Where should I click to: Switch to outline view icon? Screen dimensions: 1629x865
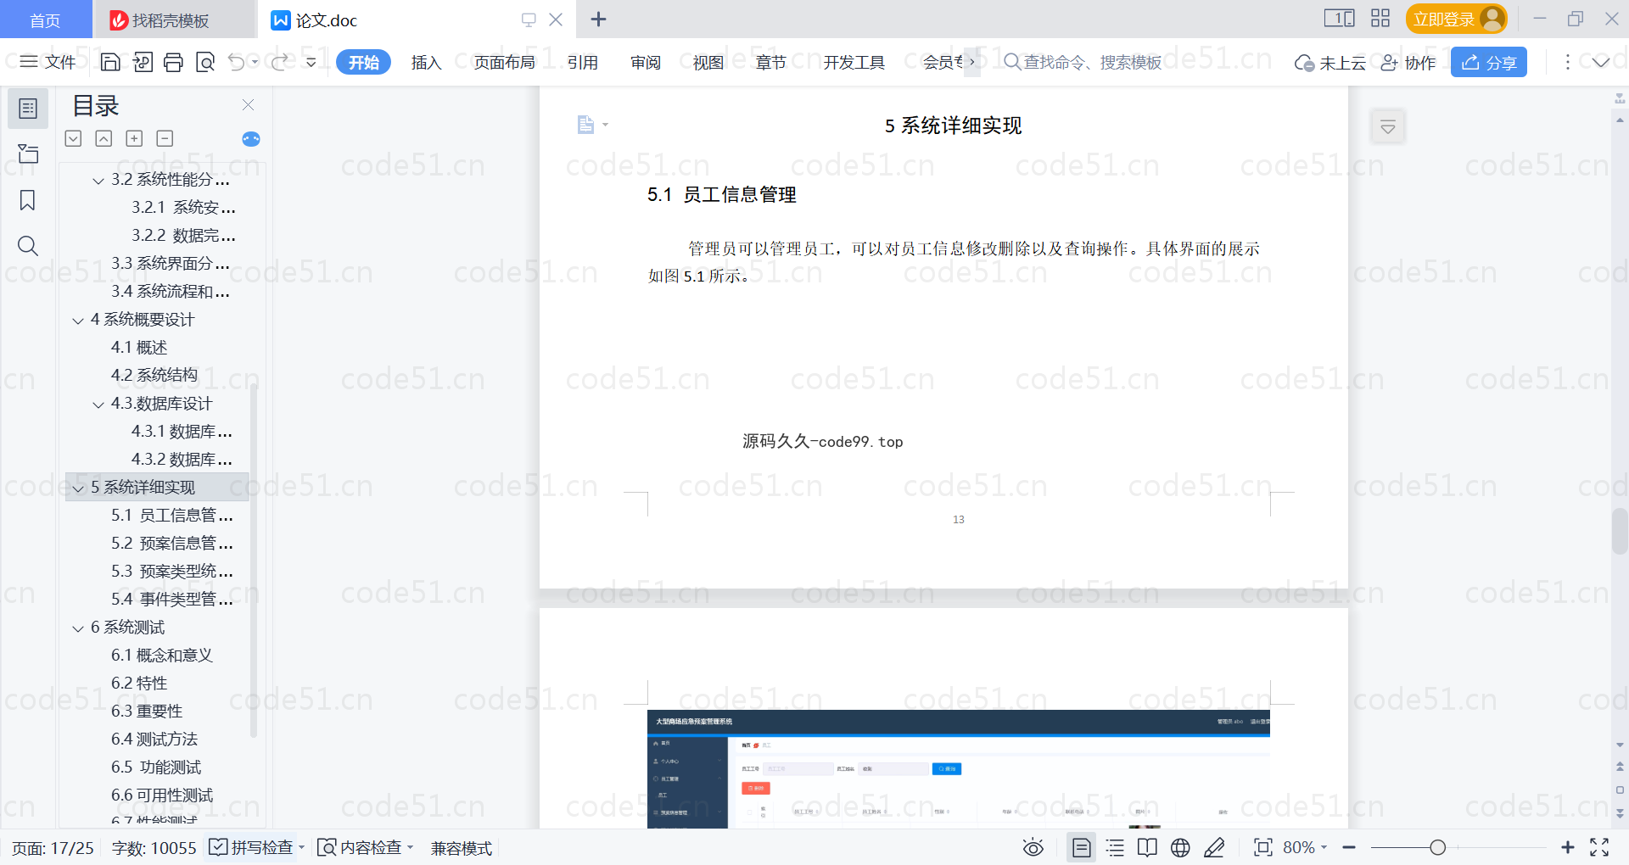tap(1115, 847)
